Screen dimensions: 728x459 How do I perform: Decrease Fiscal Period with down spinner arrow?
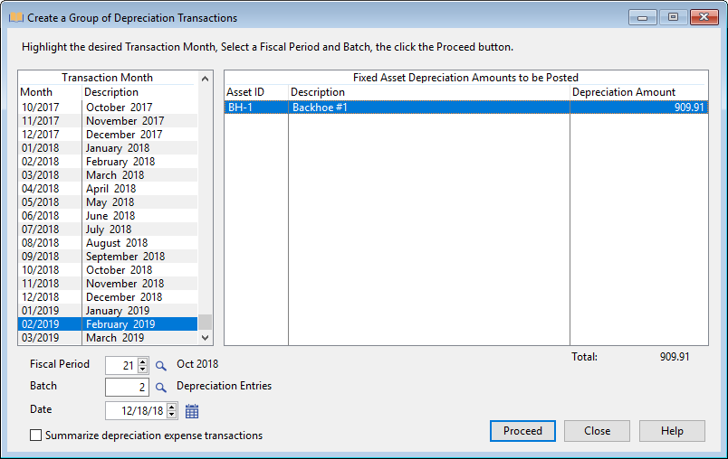142,370
